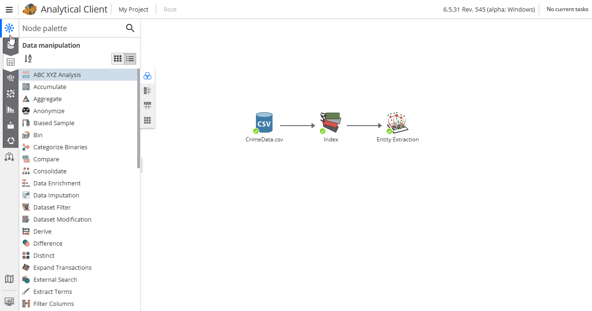The height and width of the screenshot is (311, 592).
Task: Click the palette search magnifier button
Action: [x=130, y=28]
